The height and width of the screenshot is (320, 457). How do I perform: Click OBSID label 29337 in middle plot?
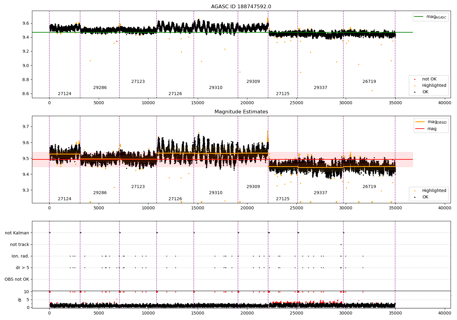321,193
